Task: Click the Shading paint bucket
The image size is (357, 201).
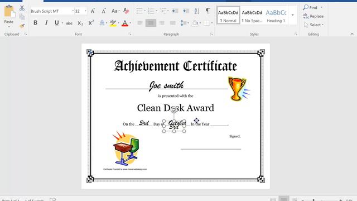Action: coord(195,23)
